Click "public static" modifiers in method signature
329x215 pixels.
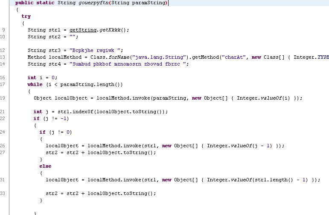click(35, 3)
